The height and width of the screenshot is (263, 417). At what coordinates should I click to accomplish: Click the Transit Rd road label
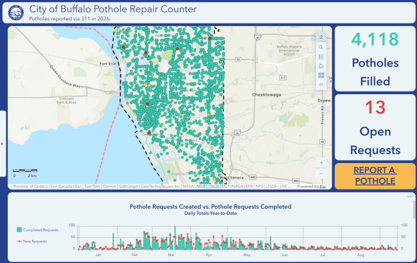[x=323, y=115]
